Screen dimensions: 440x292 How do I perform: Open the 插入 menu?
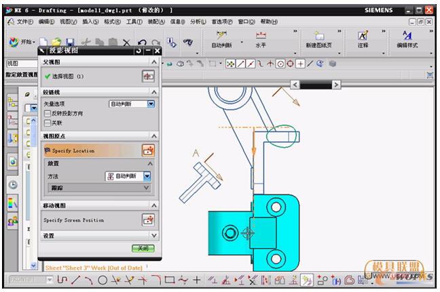(90, 22)
